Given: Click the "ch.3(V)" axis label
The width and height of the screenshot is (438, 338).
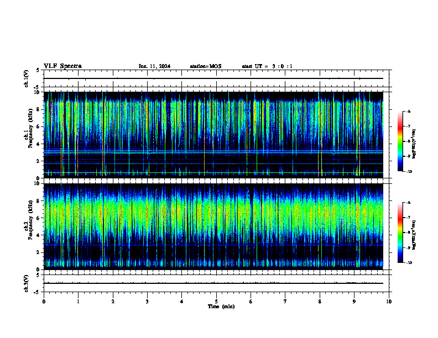Looking at the screenshot, I should pyautogui.click(x=27, y=283).
